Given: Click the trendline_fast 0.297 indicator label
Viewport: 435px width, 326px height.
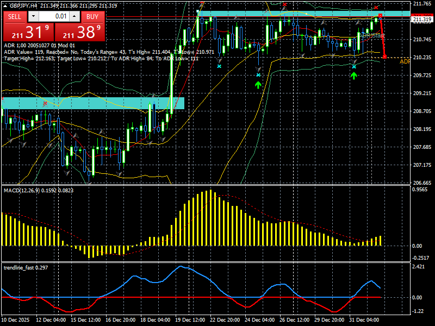Looking at the screenshot, I should click(x=26, y=268).
